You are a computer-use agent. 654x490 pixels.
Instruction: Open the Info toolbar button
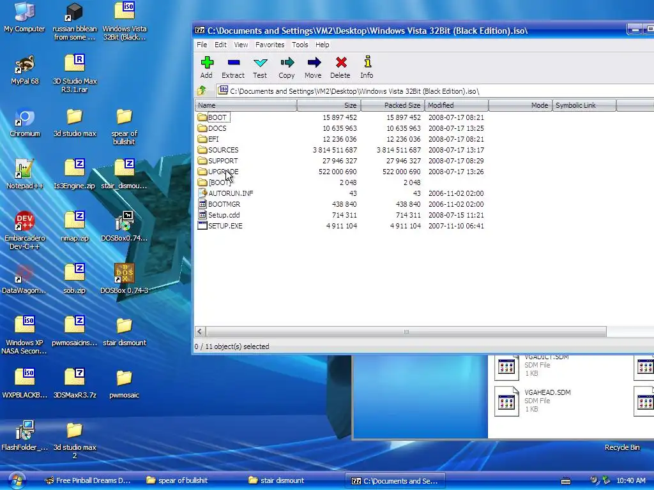367,68
